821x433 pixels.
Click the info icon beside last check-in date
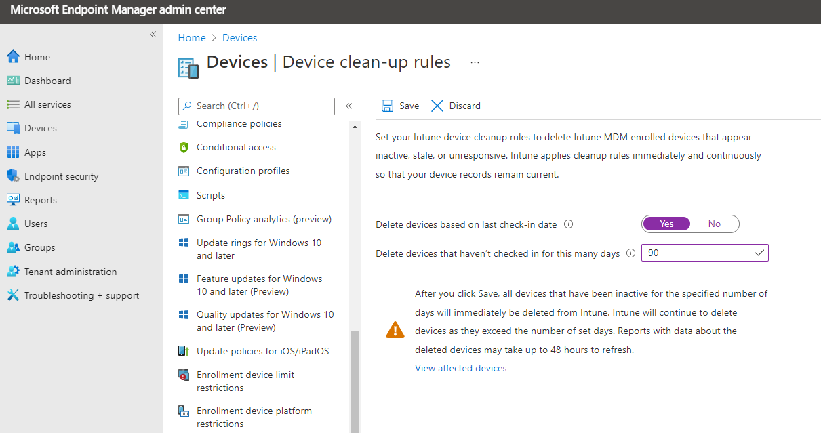569,224
